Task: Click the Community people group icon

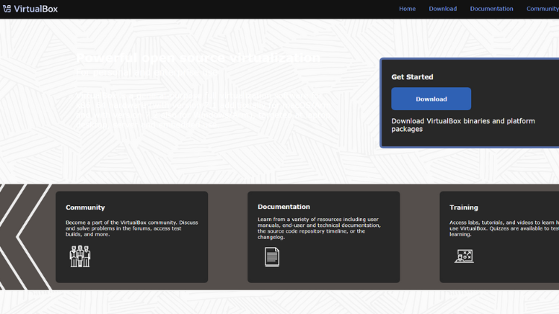Action: pyautogui.click(x=80, y=256)
